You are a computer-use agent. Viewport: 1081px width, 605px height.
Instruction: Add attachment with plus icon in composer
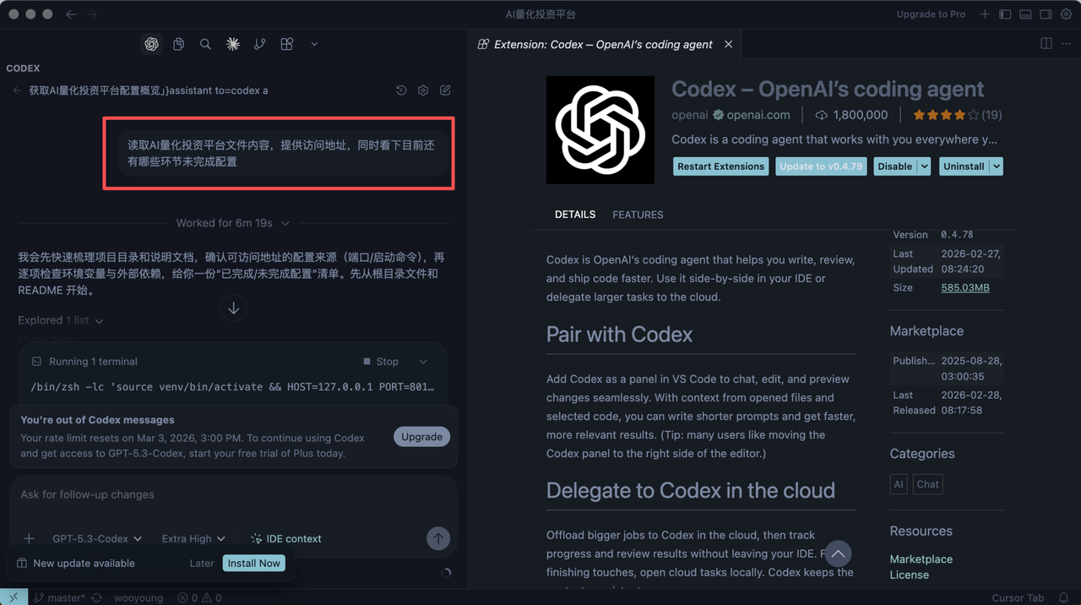point(29,538)
